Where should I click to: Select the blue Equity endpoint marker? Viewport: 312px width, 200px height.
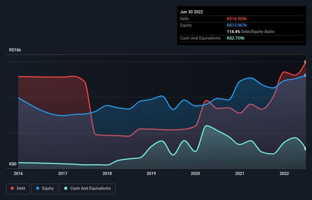[306, 75]
